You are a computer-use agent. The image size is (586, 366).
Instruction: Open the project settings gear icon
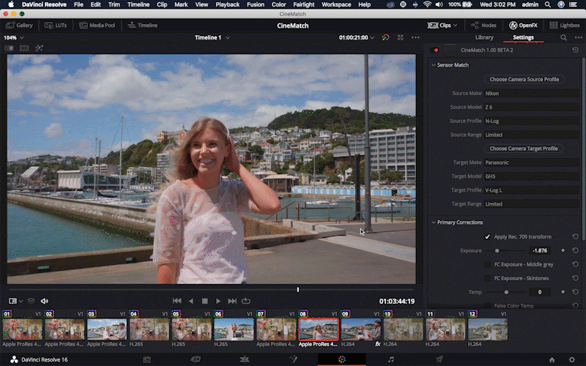571,359
